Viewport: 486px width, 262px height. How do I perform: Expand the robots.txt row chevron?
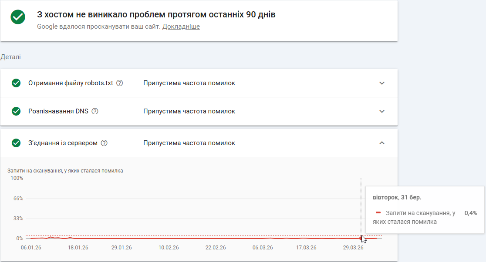tap(382, 83)
